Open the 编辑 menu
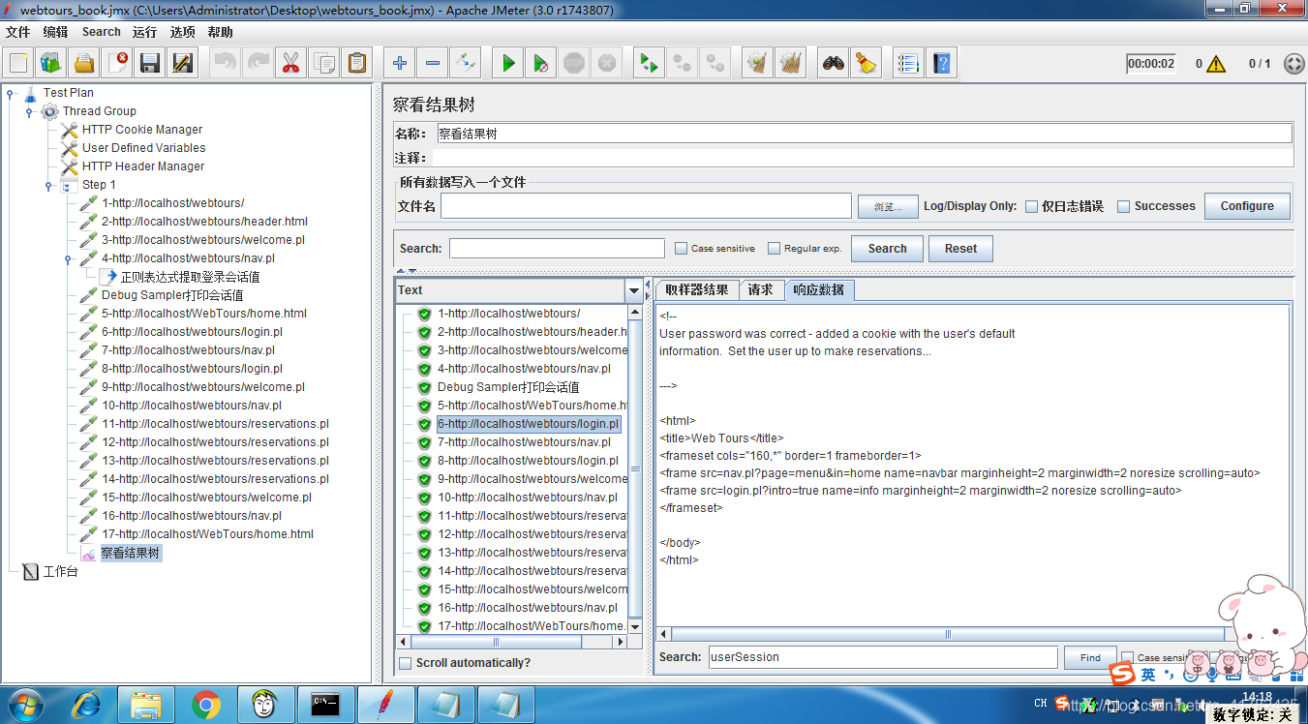 55,32
